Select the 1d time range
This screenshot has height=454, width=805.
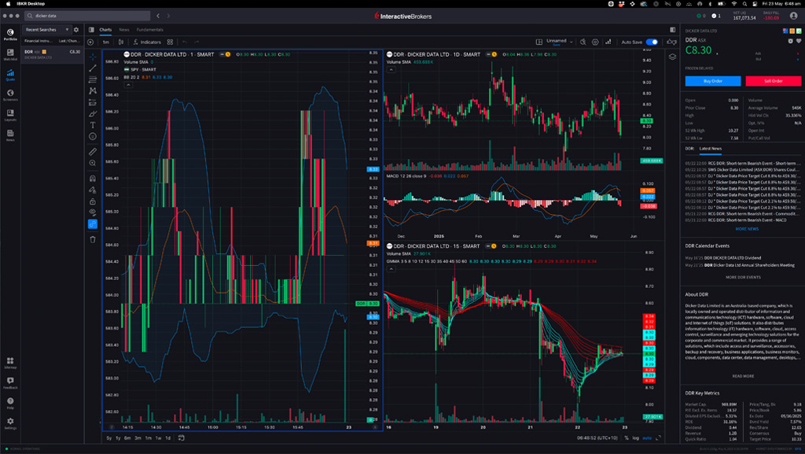(x=168, y=438)
